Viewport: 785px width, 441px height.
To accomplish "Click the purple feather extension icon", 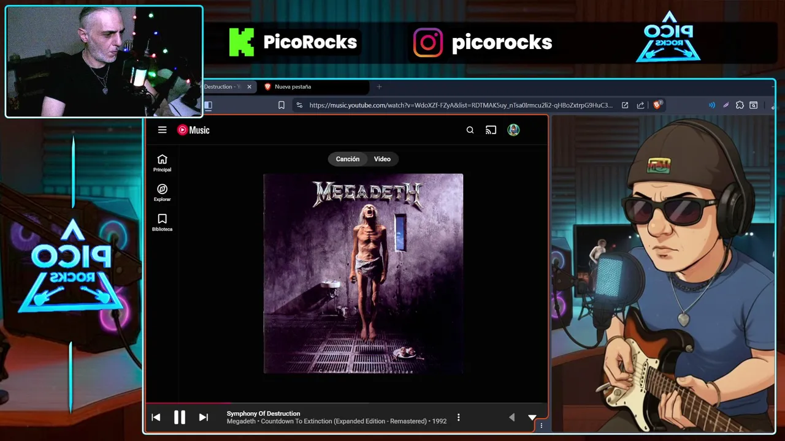I will tap(726, 105).
